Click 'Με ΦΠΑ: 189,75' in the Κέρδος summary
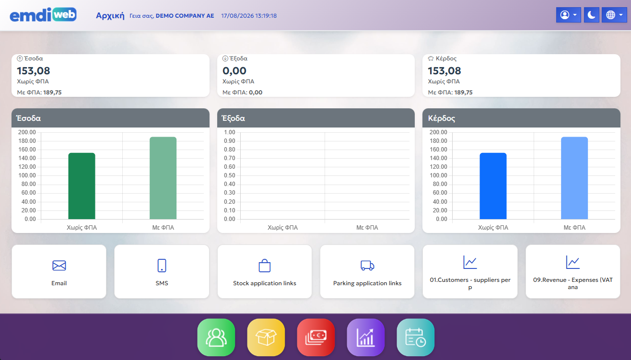 450,93
